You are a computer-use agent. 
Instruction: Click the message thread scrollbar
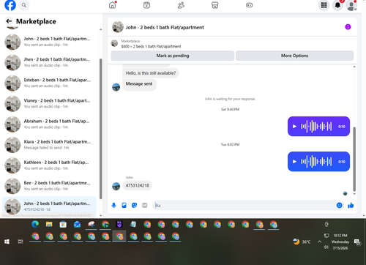click(354, 159)
